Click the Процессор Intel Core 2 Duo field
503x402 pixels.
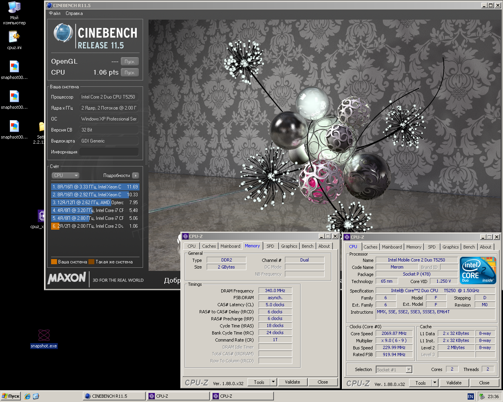coord(109,97)
